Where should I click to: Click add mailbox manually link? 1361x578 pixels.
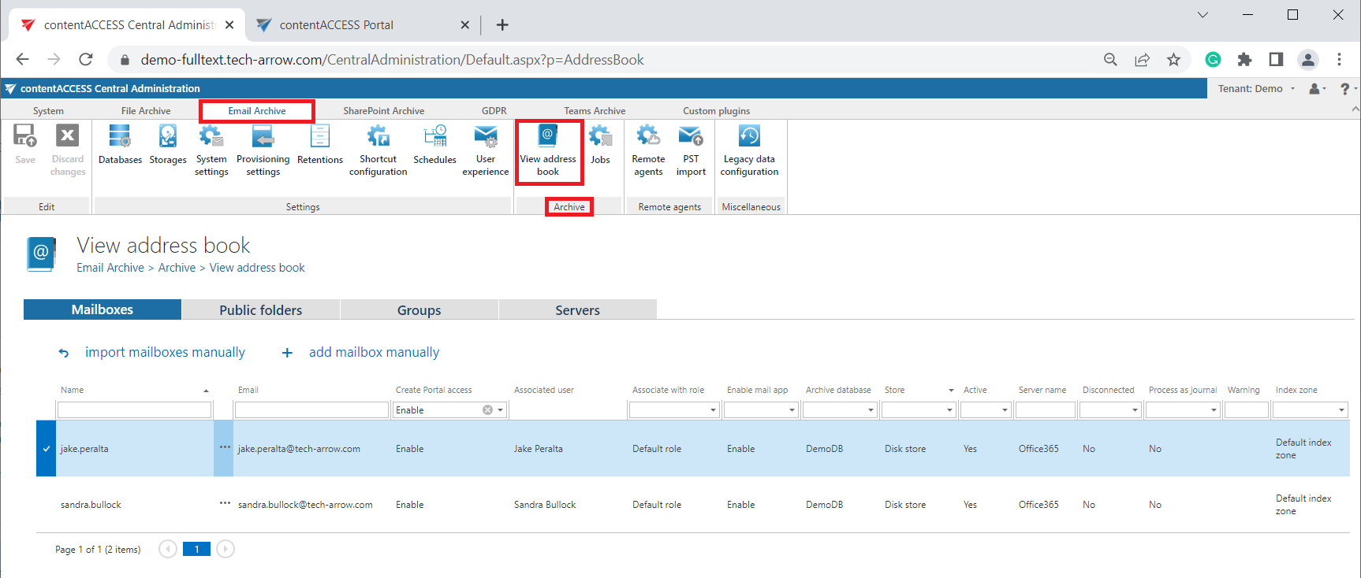(x=374, y=353)
